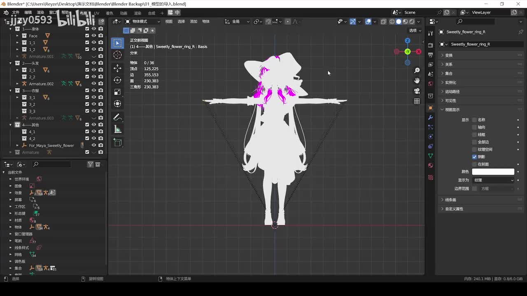The width and height of the screenshot is (527, 296).
Task: Select the Annotate pencil tool
Action: [x=117, y=118]
